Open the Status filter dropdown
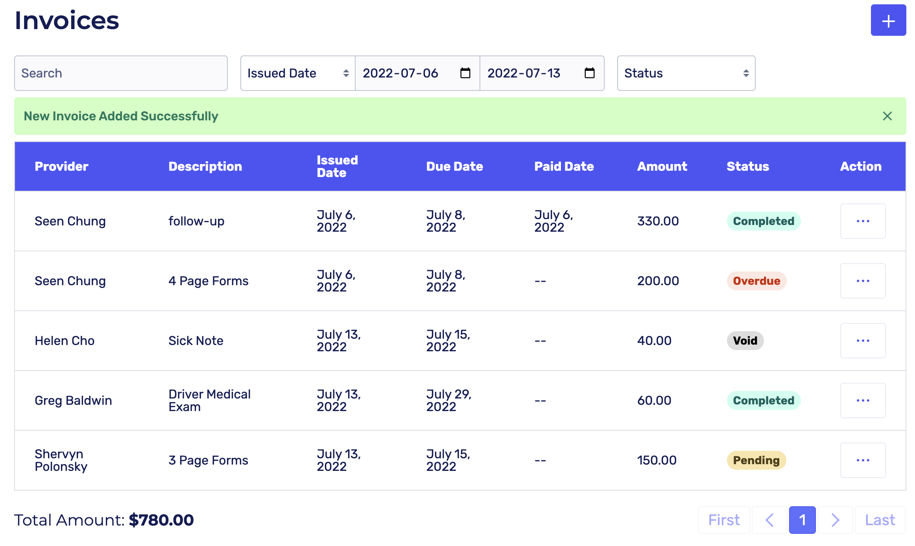 tap(686, 73)
